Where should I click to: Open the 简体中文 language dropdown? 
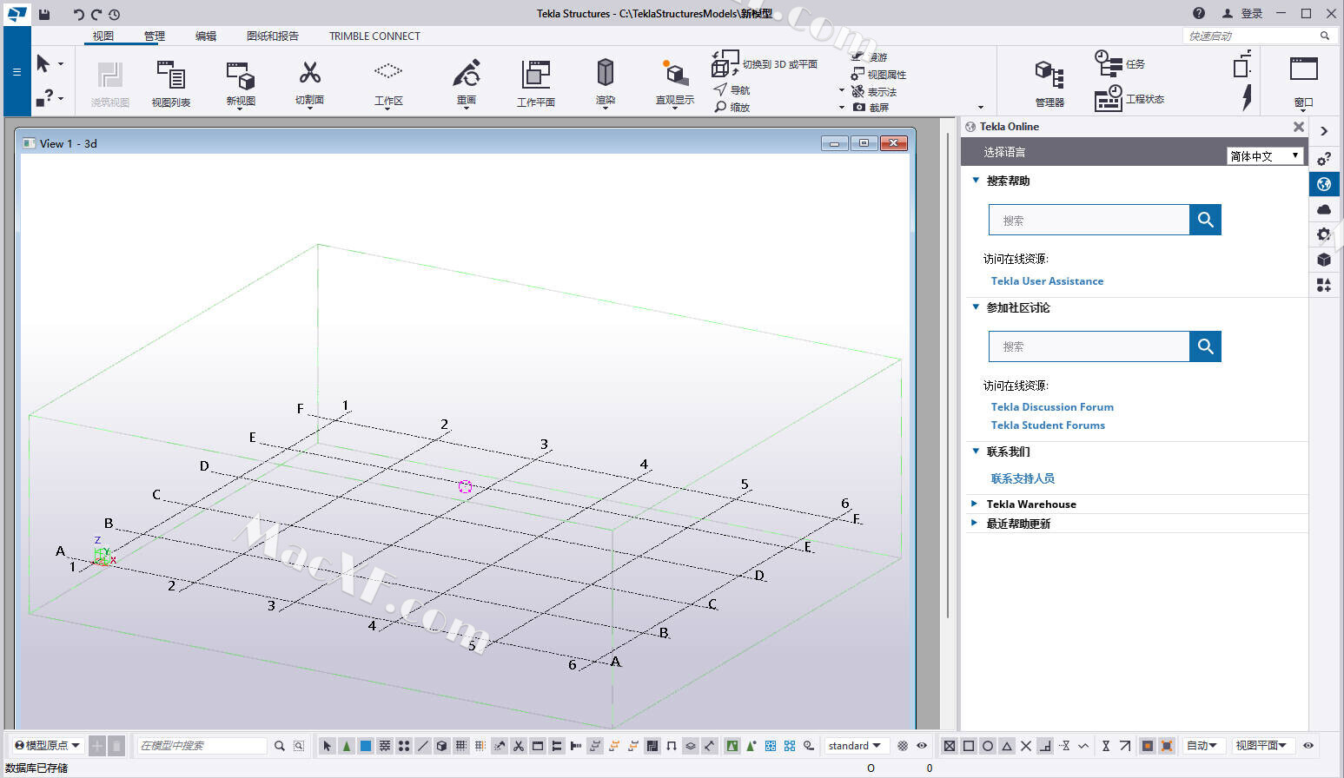point(1264,155)
